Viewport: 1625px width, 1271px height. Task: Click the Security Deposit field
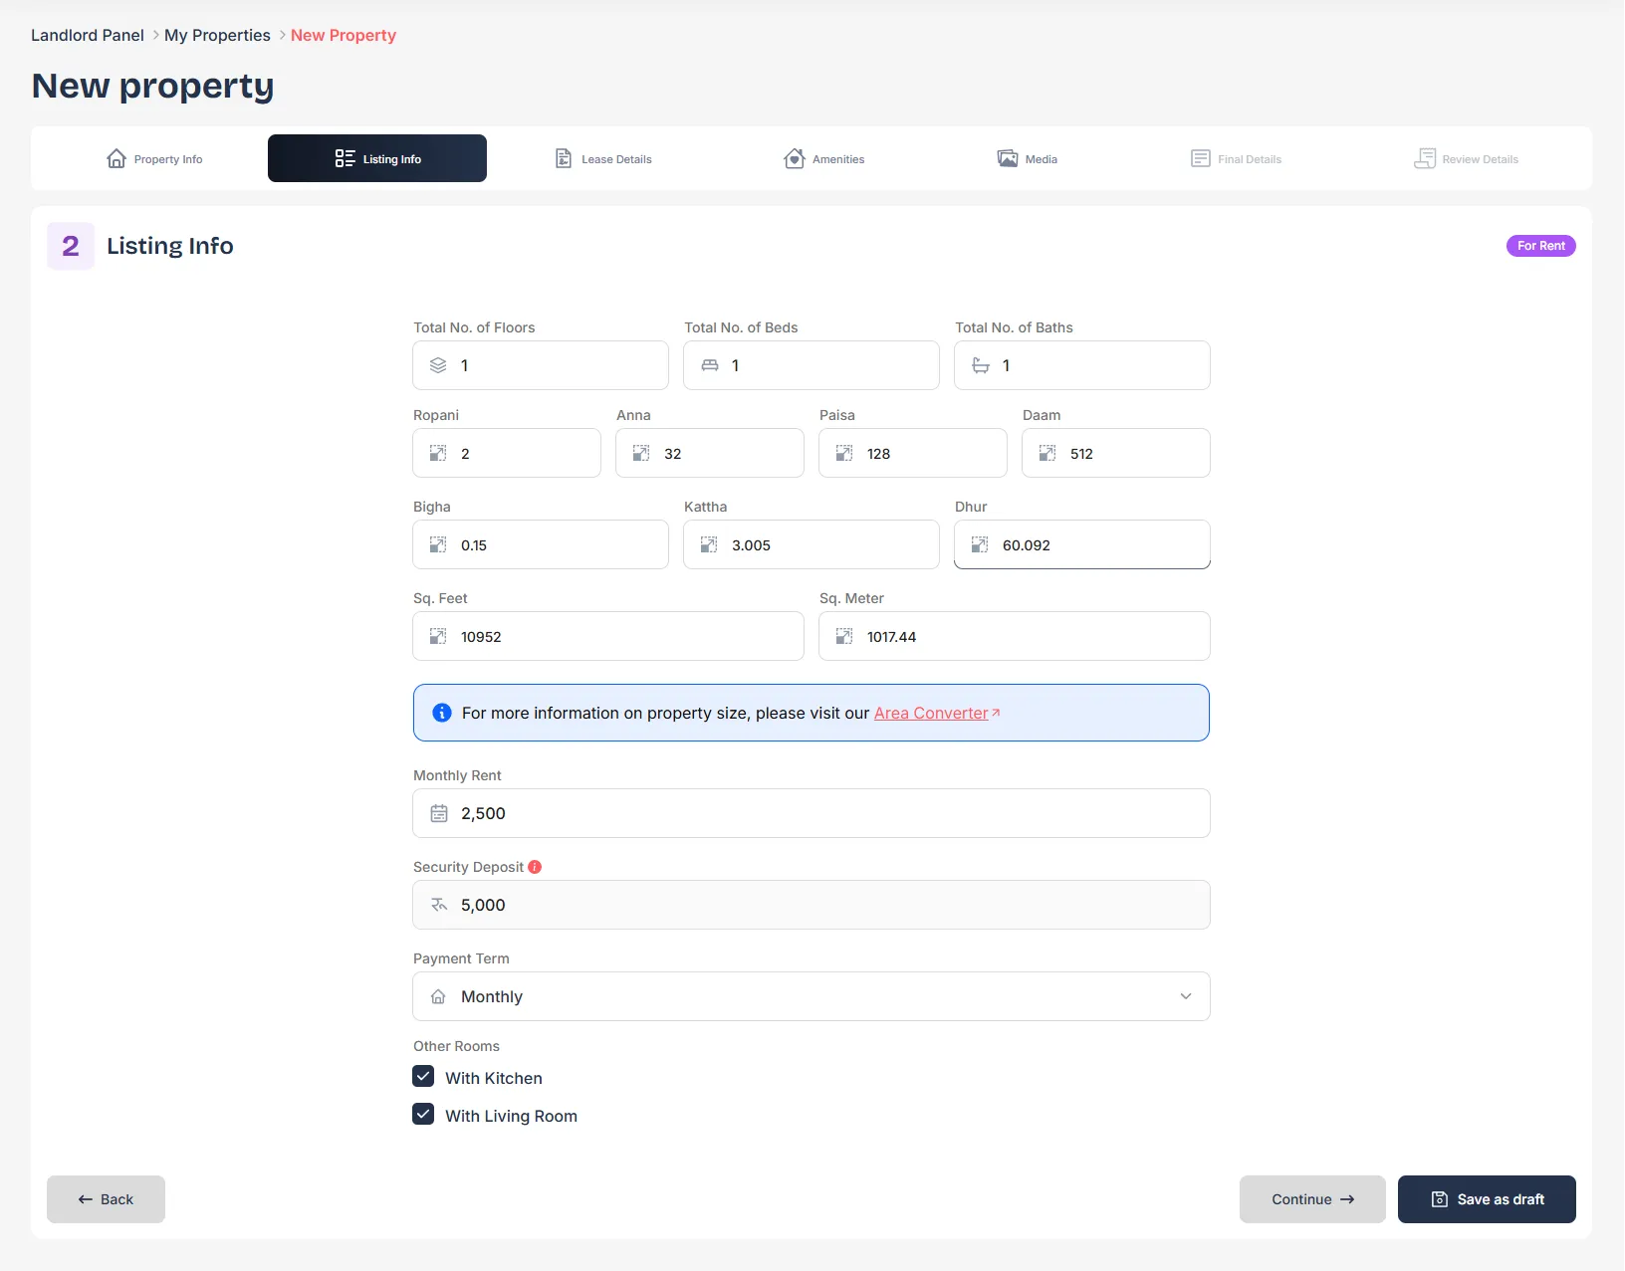pos(812,905)
